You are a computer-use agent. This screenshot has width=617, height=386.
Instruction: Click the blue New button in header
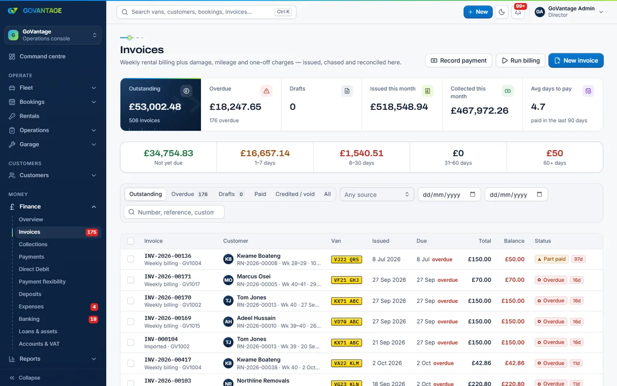click(x=478, y=12)
